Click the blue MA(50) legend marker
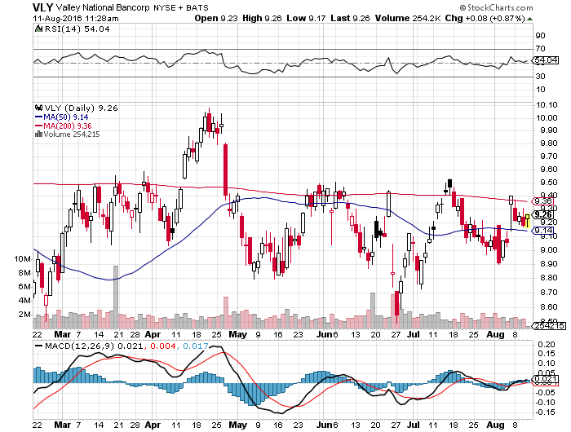The image size is (571, 432). click(36, 116)
